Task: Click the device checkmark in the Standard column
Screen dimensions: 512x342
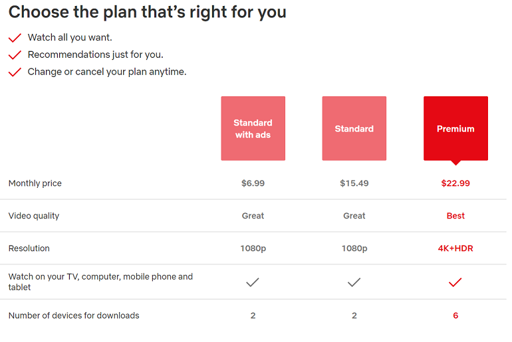Action: [354, 282]
